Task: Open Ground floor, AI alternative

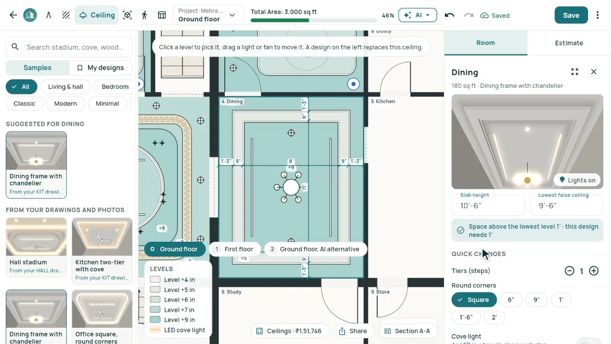Action: (x=316, y=249)
